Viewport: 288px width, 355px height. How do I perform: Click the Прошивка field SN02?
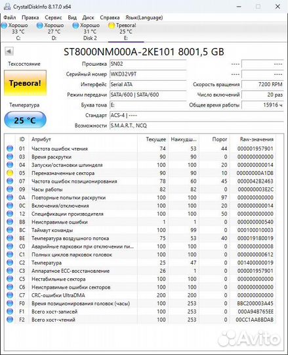(x=148, y=64)
